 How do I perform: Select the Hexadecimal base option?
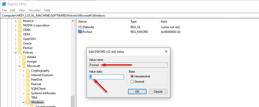pos(132,76)
